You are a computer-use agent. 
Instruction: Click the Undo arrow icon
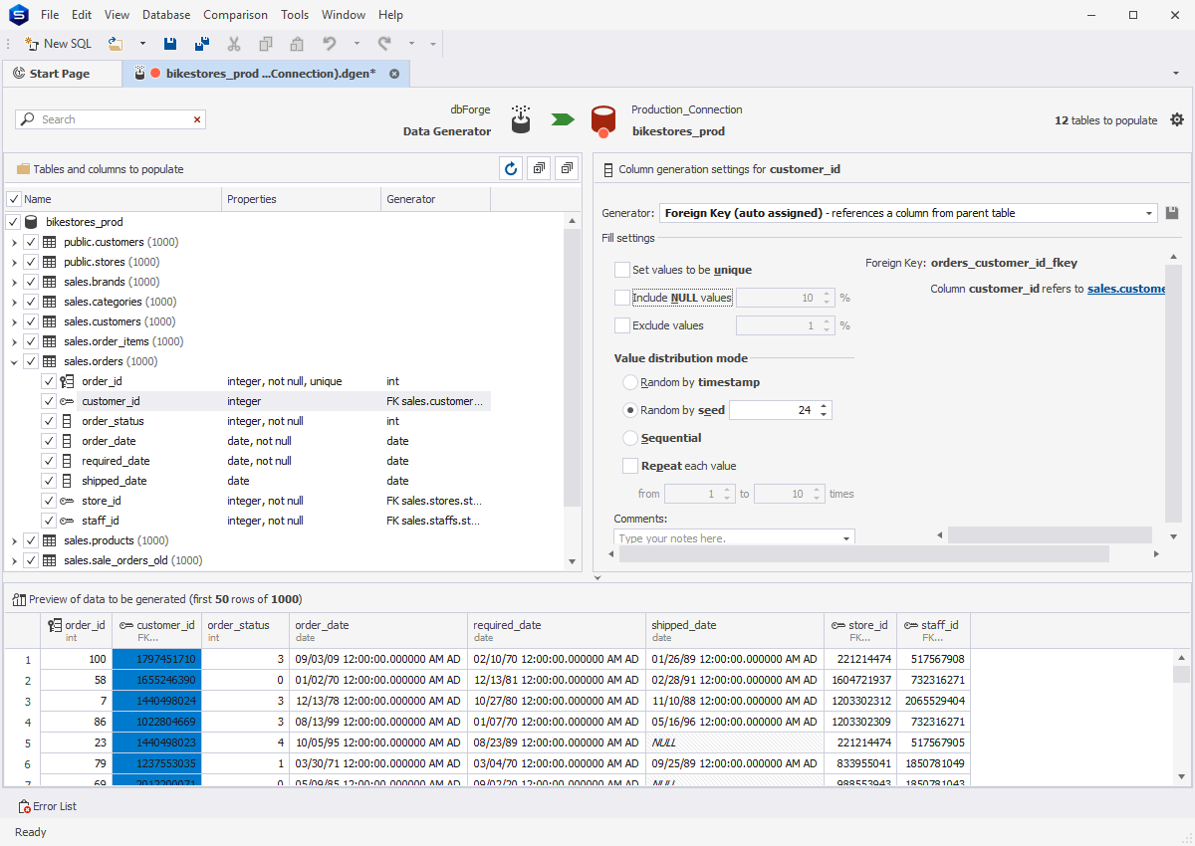(x=329, y=44)
